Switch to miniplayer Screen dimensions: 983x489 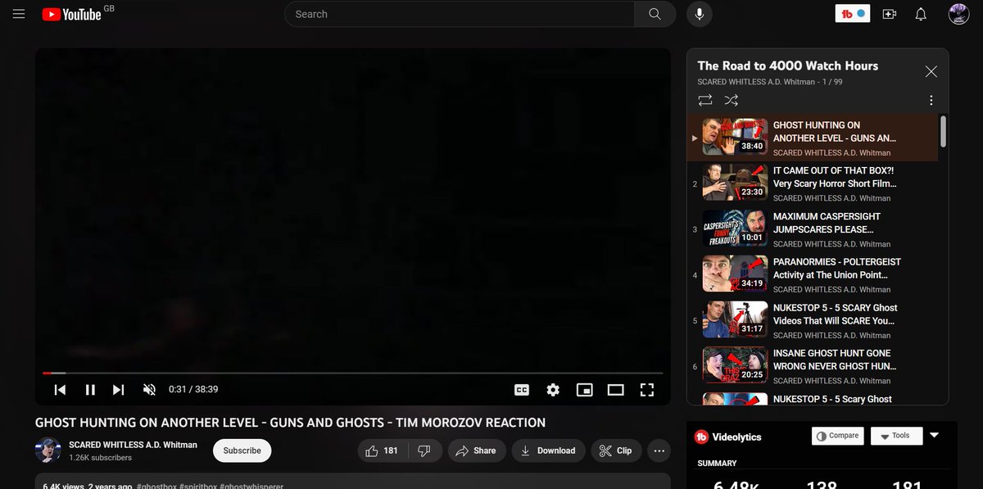point(584,390)
